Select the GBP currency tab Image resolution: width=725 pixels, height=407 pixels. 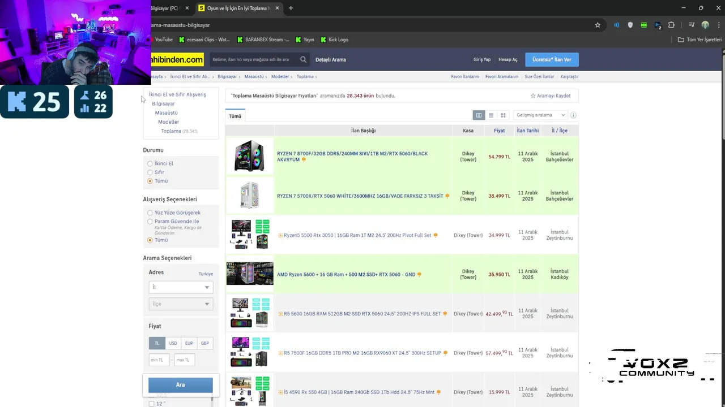[204, 343]
